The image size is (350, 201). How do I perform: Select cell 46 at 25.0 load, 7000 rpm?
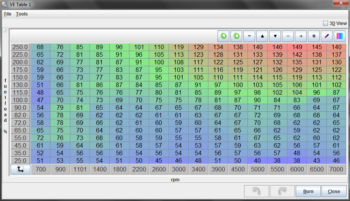[336, 161]
